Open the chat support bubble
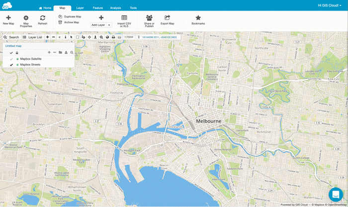 (x=336, y=194)
